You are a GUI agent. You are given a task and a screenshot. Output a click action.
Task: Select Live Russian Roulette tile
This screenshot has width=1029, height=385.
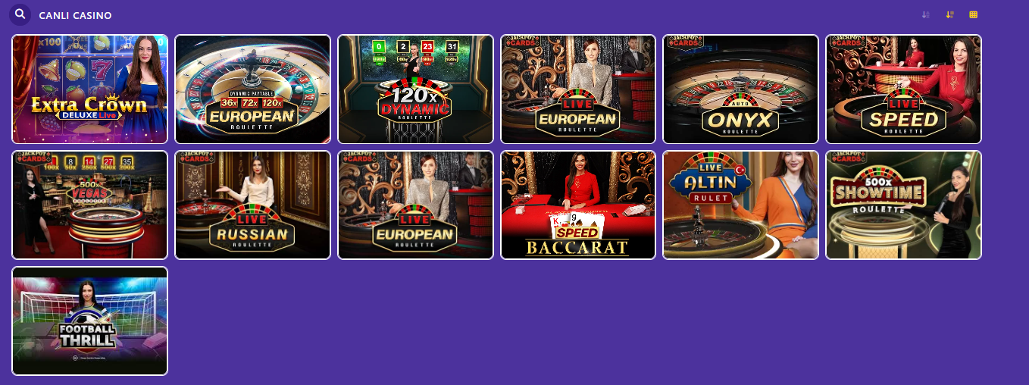coord(253,205)
